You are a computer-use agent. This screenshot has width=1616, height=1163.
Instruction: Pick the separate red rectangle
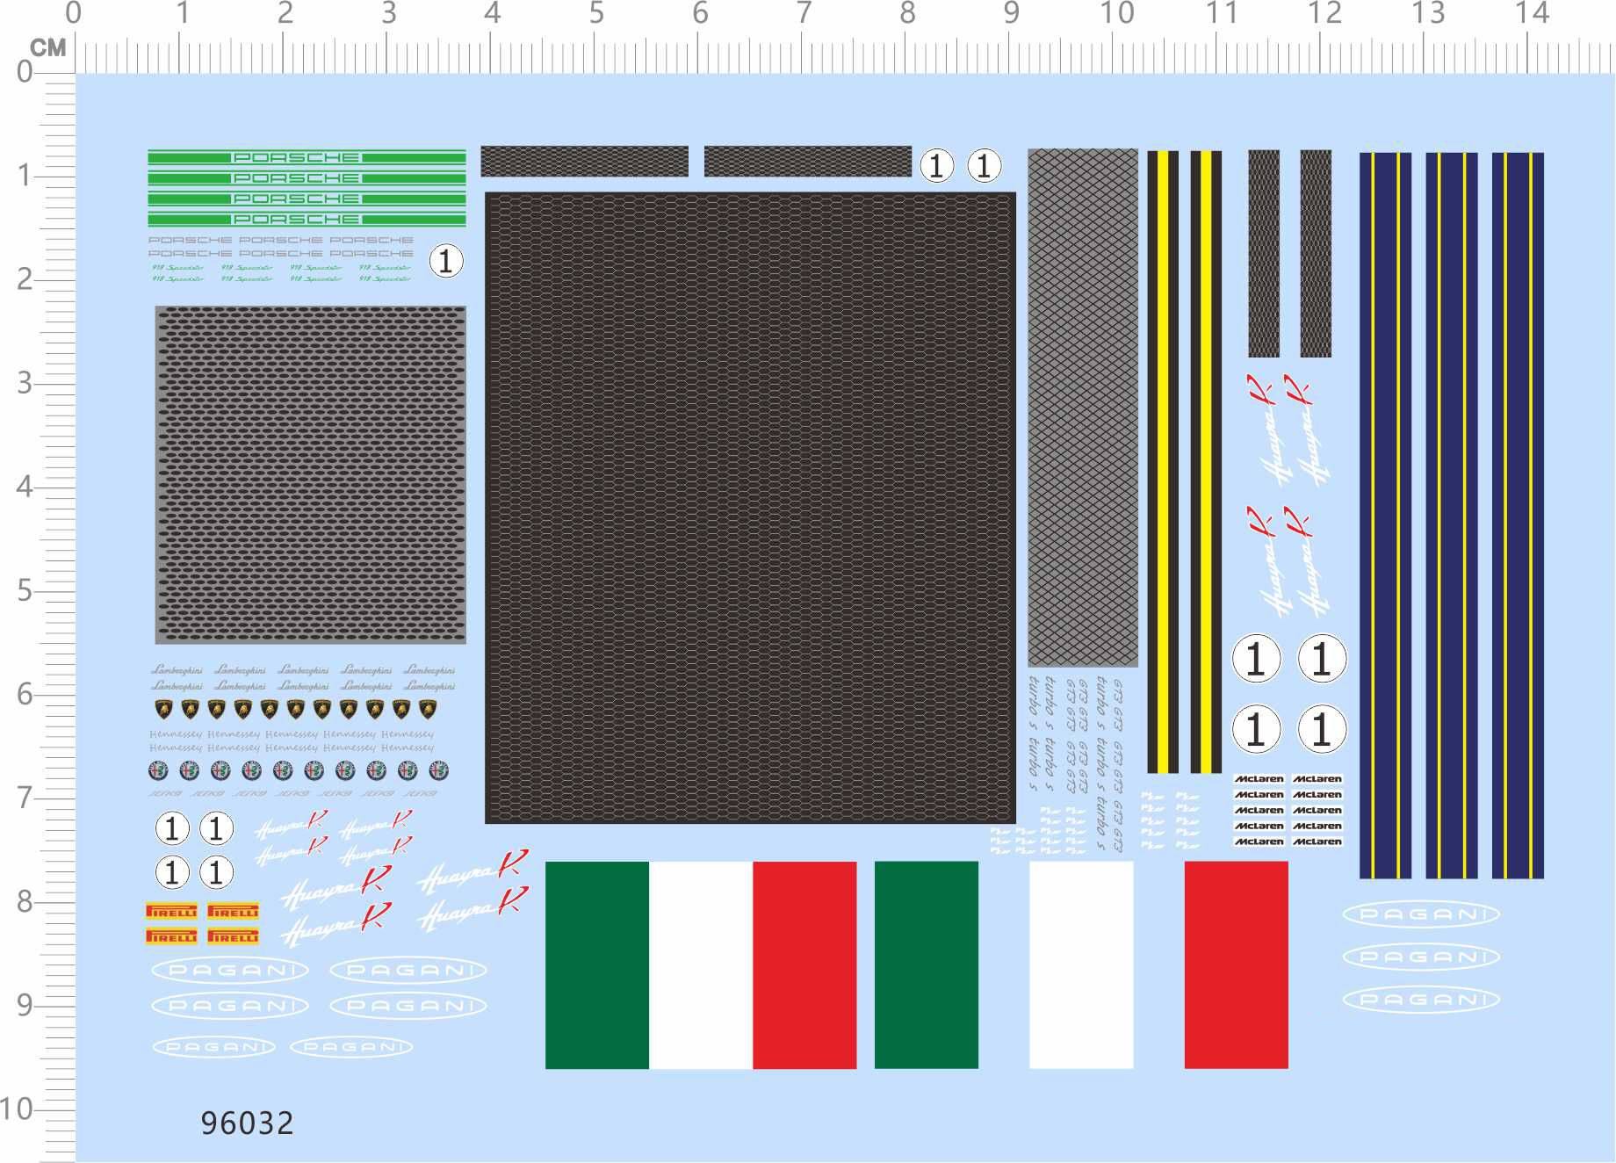click(x=1237, y=964)
